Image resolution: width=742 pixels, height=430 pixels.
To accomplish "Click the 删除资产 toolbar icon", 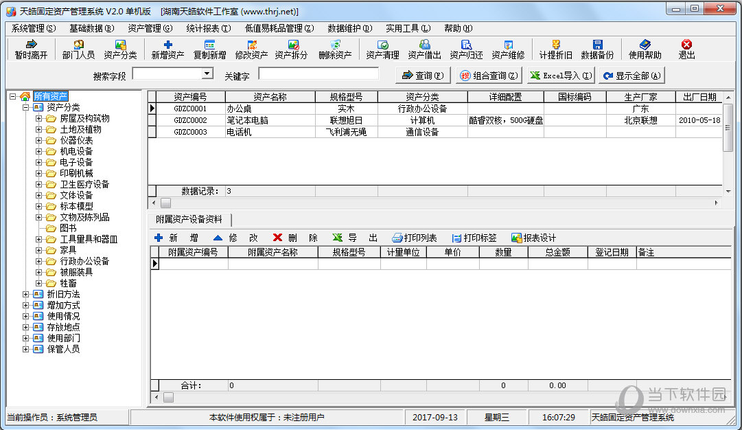I will pyautogui.click(x=335, y=49).
